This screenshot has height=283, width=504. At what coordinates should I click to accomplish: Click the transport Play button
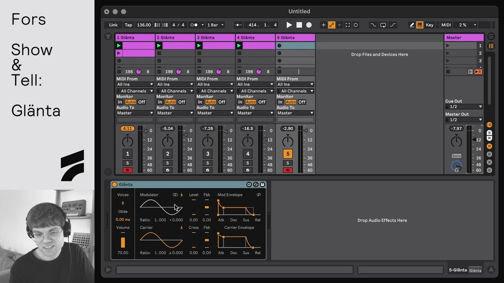(289, 25)
